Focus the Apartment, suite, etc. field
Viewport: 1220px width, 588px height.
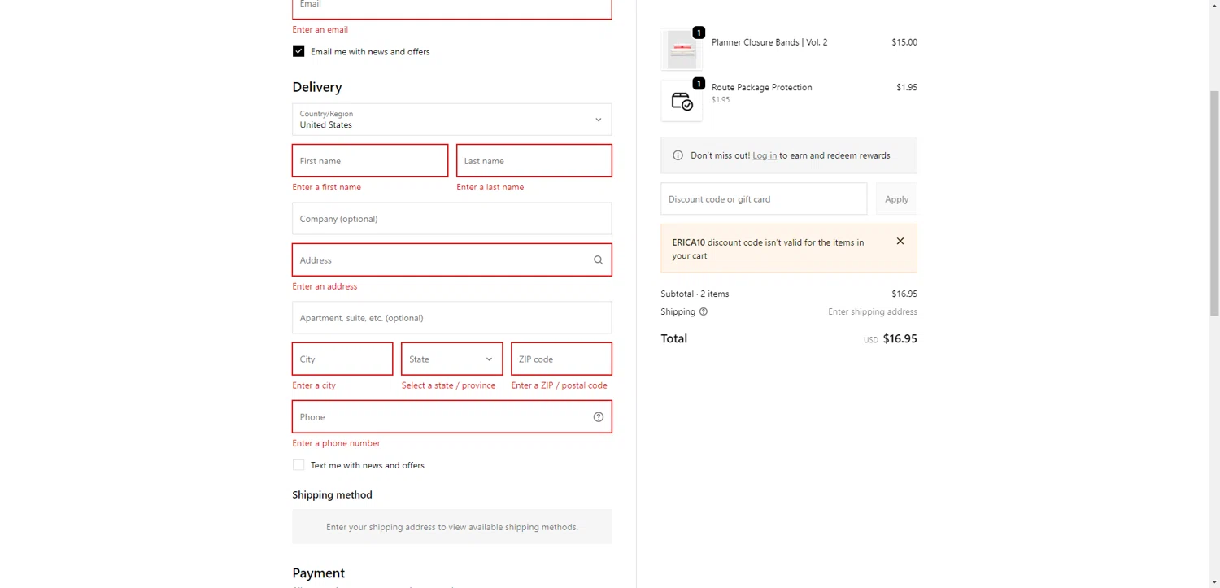(x=451, y=318)
